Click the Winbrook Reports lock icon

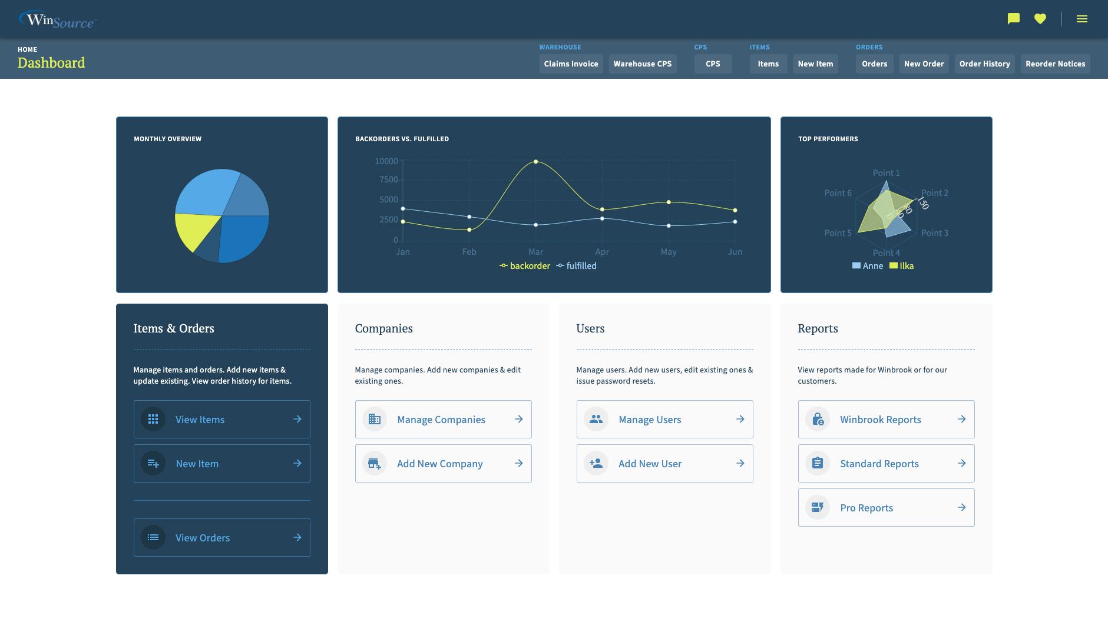[818, 419]
